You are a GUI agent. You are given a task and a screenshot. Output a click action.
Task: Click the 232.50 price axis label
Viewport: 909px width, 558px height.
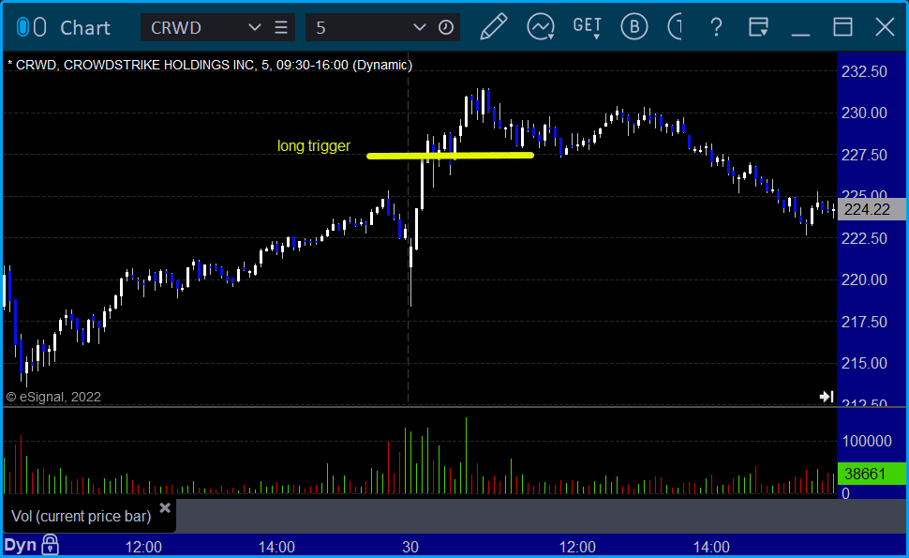tap(864, 71)
